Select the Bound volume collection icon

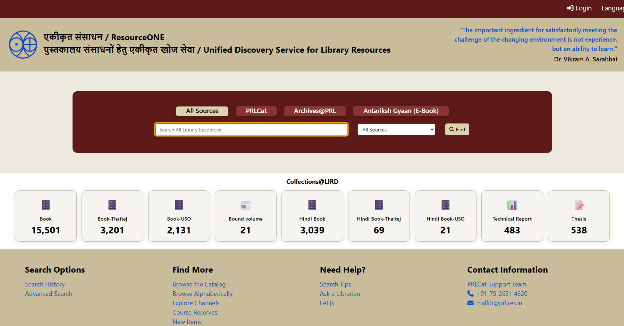coord(246,205)
